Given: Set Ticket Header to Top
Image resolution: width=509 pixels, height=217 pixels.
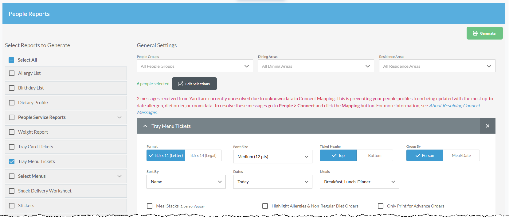Looking at the screenshot, I should point(338,155).
